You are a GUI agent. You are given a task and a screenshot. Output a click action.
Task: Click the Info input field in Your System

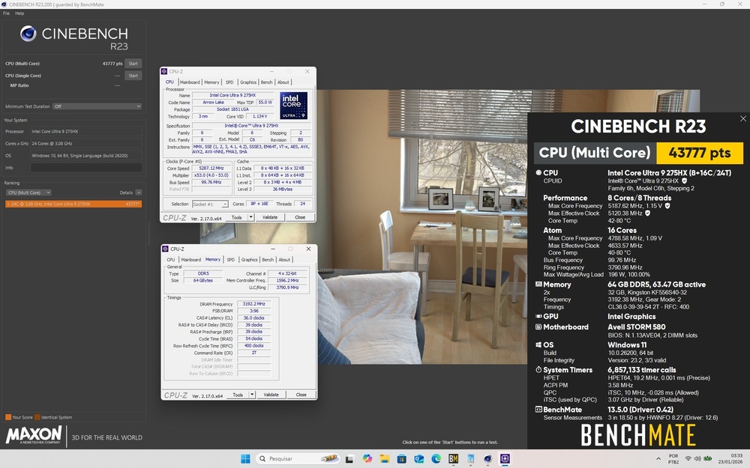tap(85, 167)
